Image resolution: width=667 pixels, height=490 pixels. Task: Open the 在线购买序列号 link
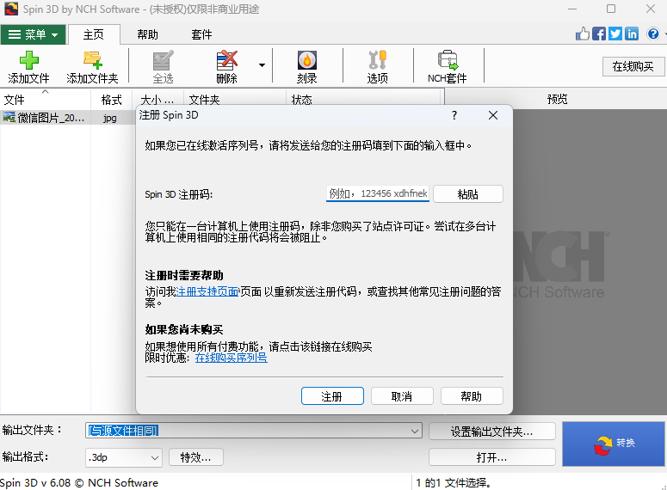[x=231, y=358]
